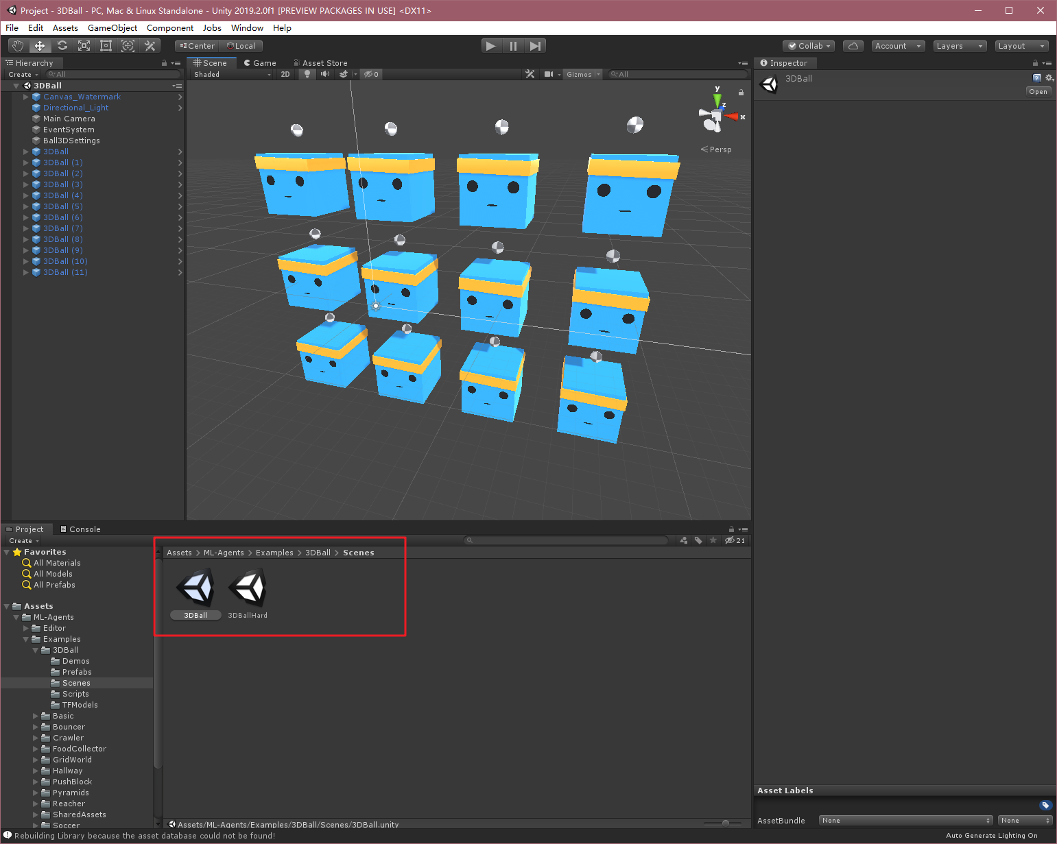Switch to the Game tab

pyautogui.click(x=260, y=63)
